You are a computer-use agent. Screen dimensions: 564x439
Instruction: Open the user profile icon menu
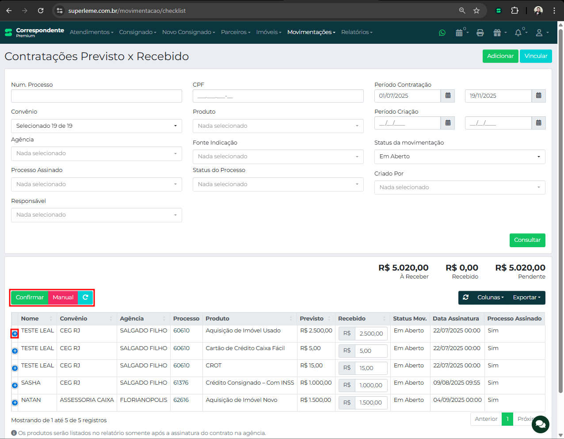coord(540,33)
